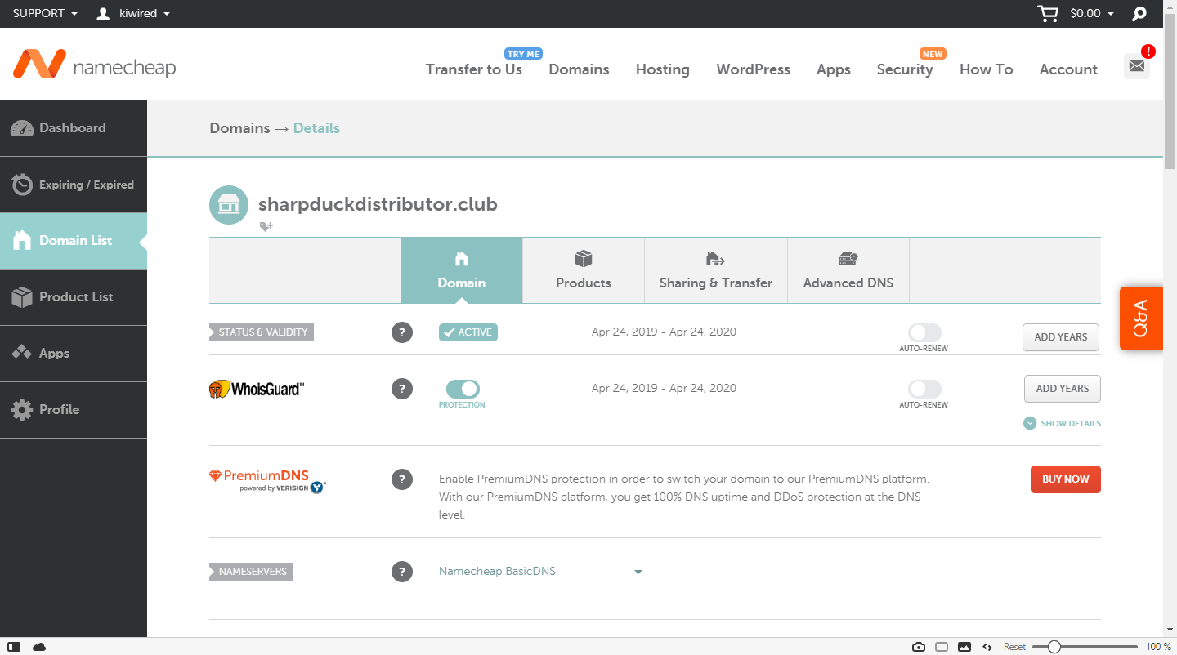
Task: Click the user account icon beside kiwired
Action: (103, 14)
